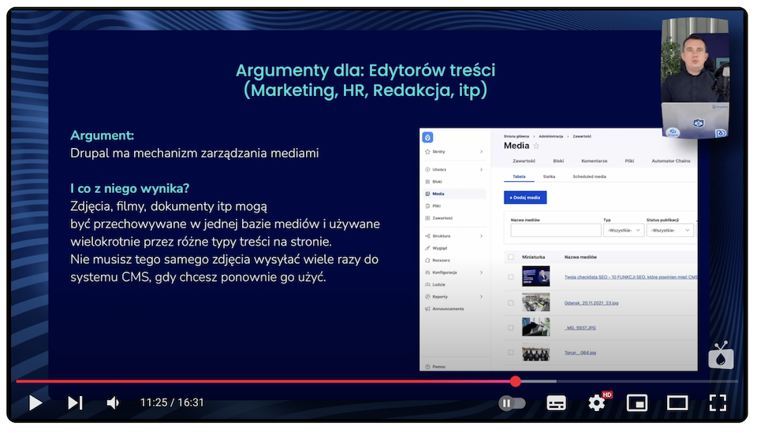Check the Twoja checklista SEO row checkbox
Image resolution: width=757 pixels, height=433 pixels.
(x=511, y=277)
